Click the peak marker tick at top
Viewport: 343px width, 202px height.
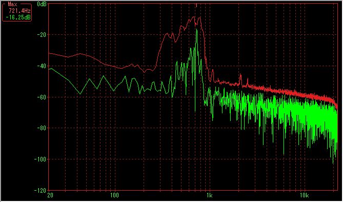pos(196,6)
